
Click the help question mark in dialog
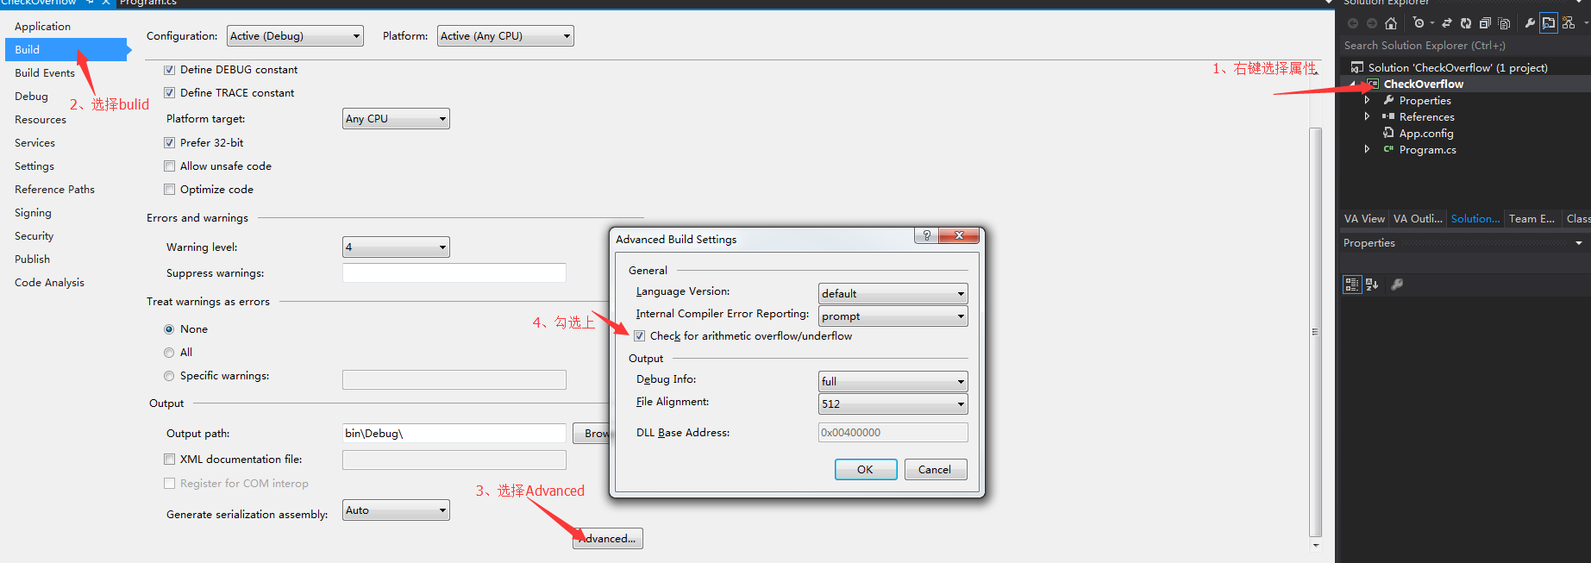926,235
